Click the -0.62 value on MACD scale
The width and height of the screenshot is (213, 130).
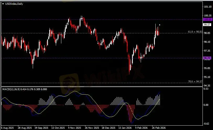206,123
